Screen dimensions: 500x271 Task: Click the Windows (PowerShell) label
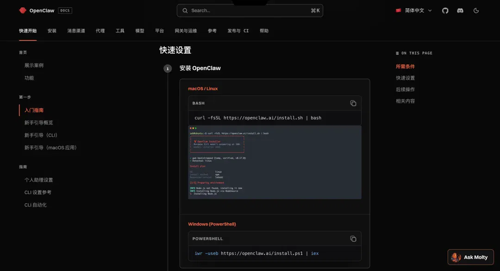(212, 224)
